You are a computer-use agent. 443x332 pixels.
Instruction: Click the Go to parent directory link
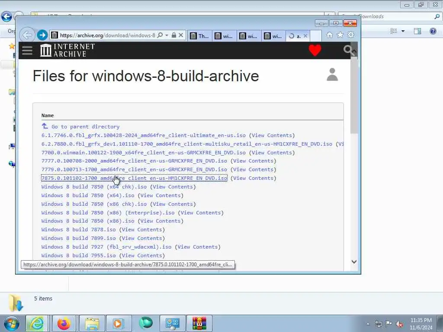point(85,127)
